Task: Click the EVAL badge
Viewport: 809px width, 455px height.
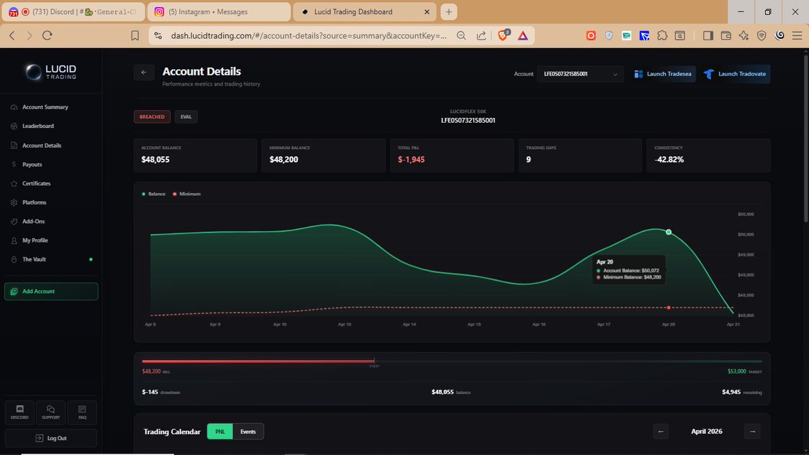Action: (186, 117)
